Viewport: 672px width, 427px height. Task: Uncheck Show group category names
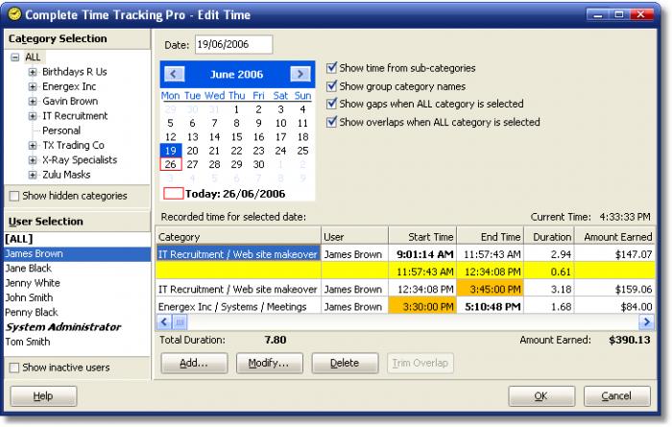point(332,86)
